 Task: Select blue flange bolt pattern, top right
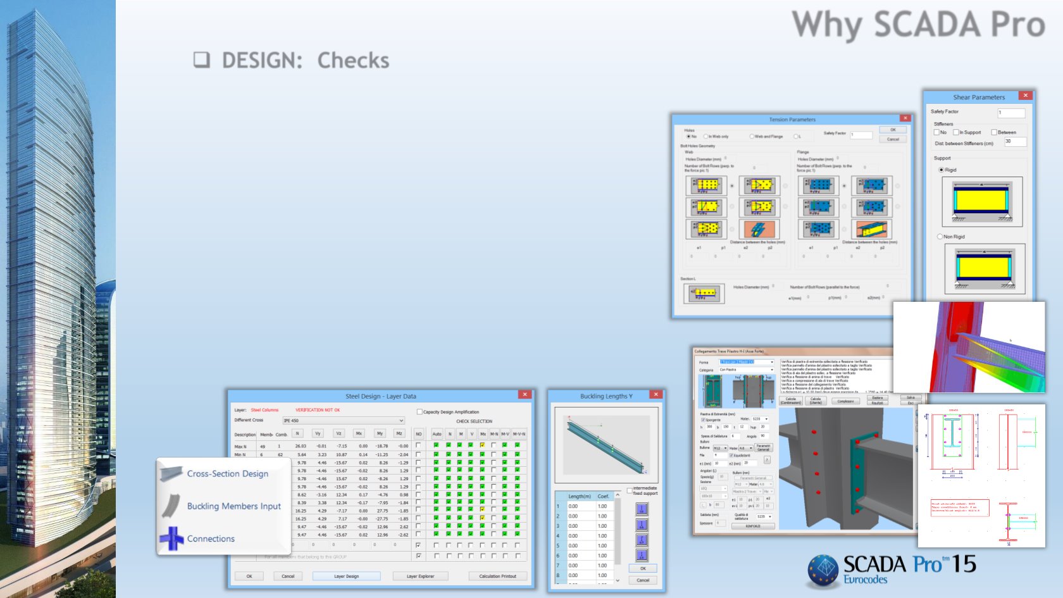872,185
